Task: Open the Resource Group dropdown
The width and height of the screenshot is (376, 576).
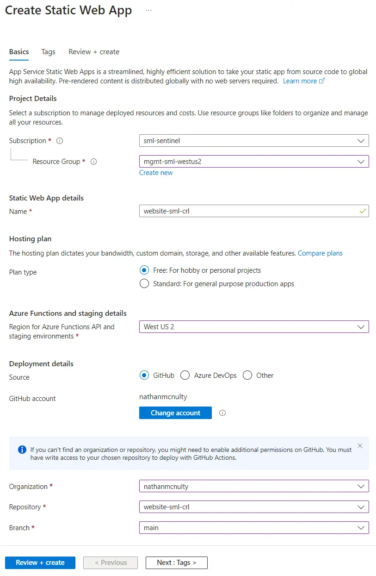Action: (253, 162)
